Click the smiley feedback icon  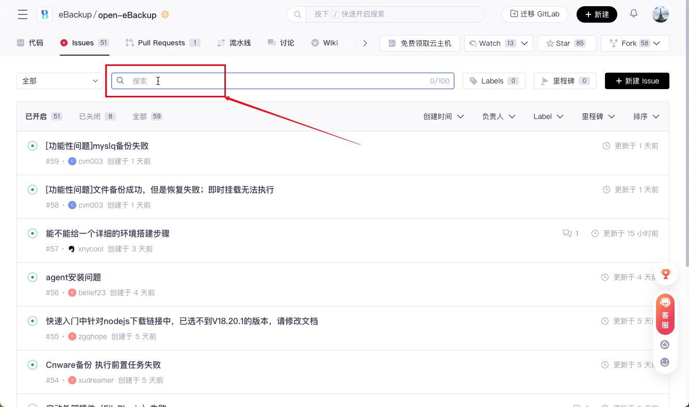click(x=665, y=362)
